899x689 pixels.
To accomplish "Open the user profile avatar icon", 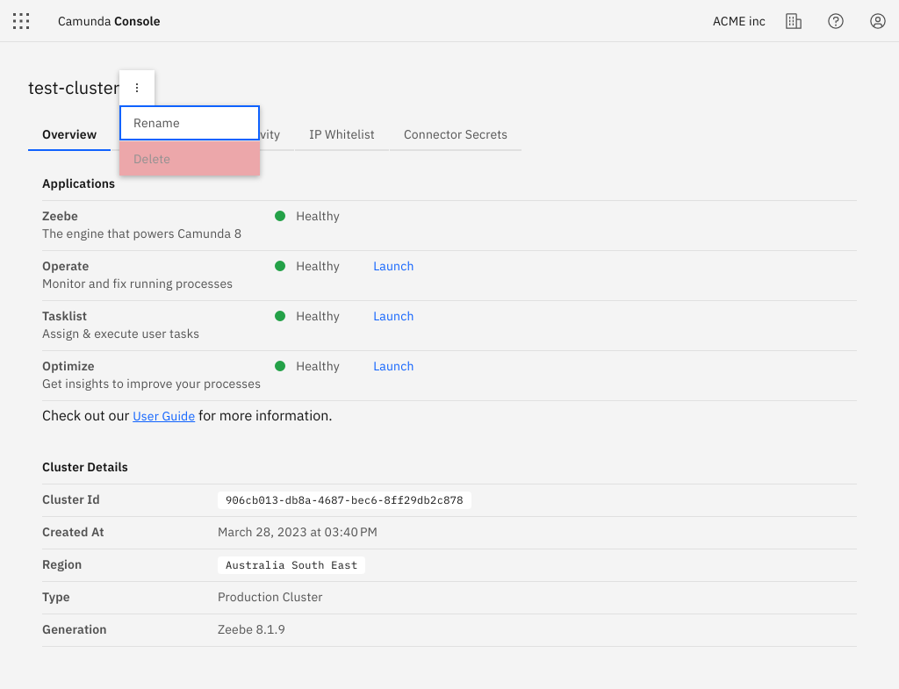I will [878, 21].
